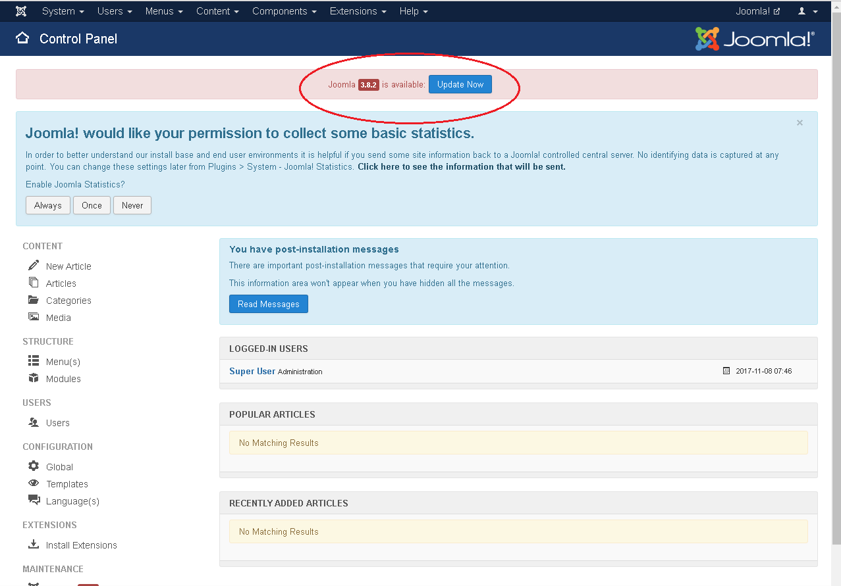Expand the Extensions dropdown menu

click(x=358, y=11)
